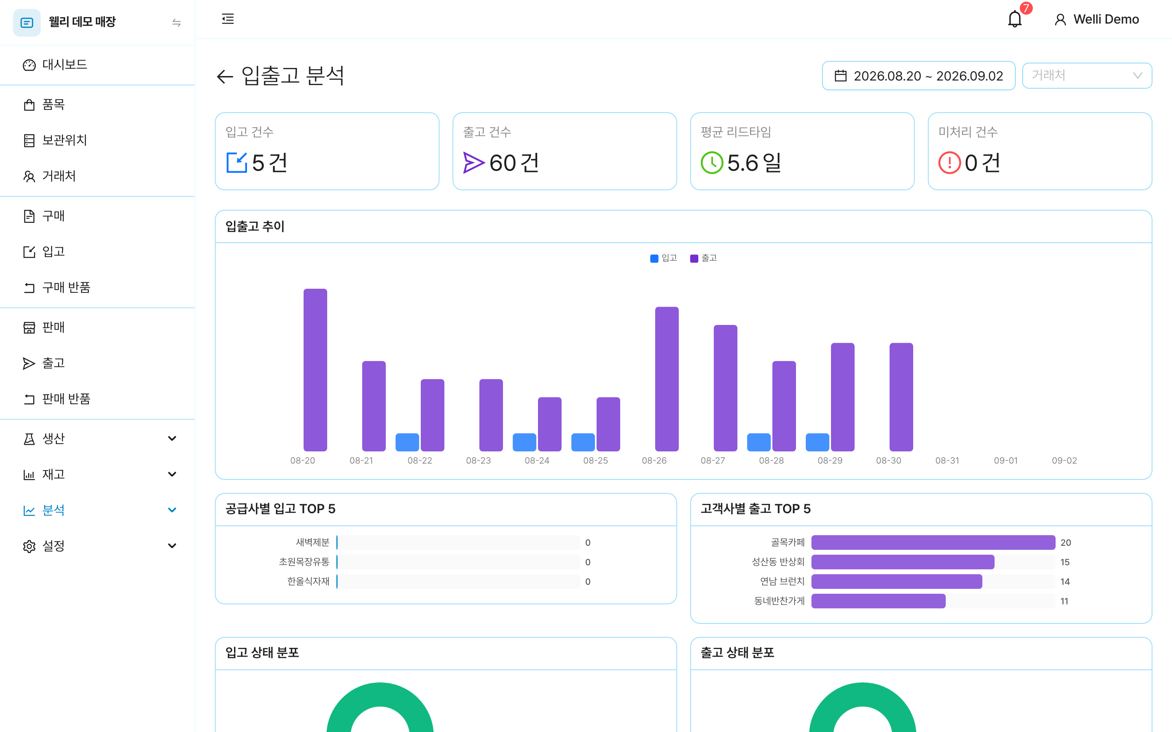This screenshot has height=732, width=1172.
Task: Open 구매 반품 menu item
Action: [97, 288]
